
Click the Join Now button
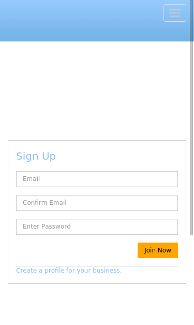158,250
